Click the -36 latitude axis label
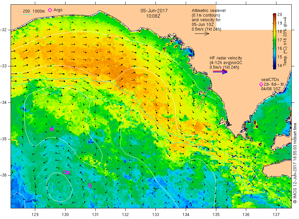Image resolution: width=299 pixels, height=219 pixels. coord(3,175)
